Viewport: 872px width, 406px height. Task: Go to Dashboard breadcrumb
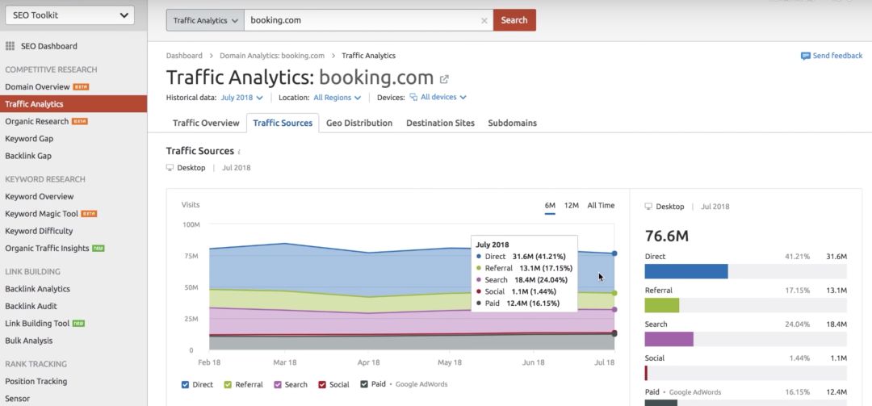(184, 56)
